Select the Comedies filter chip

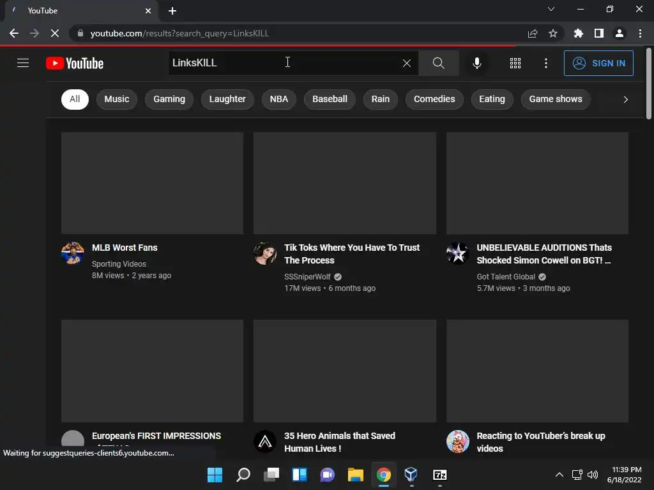[434, 99]
